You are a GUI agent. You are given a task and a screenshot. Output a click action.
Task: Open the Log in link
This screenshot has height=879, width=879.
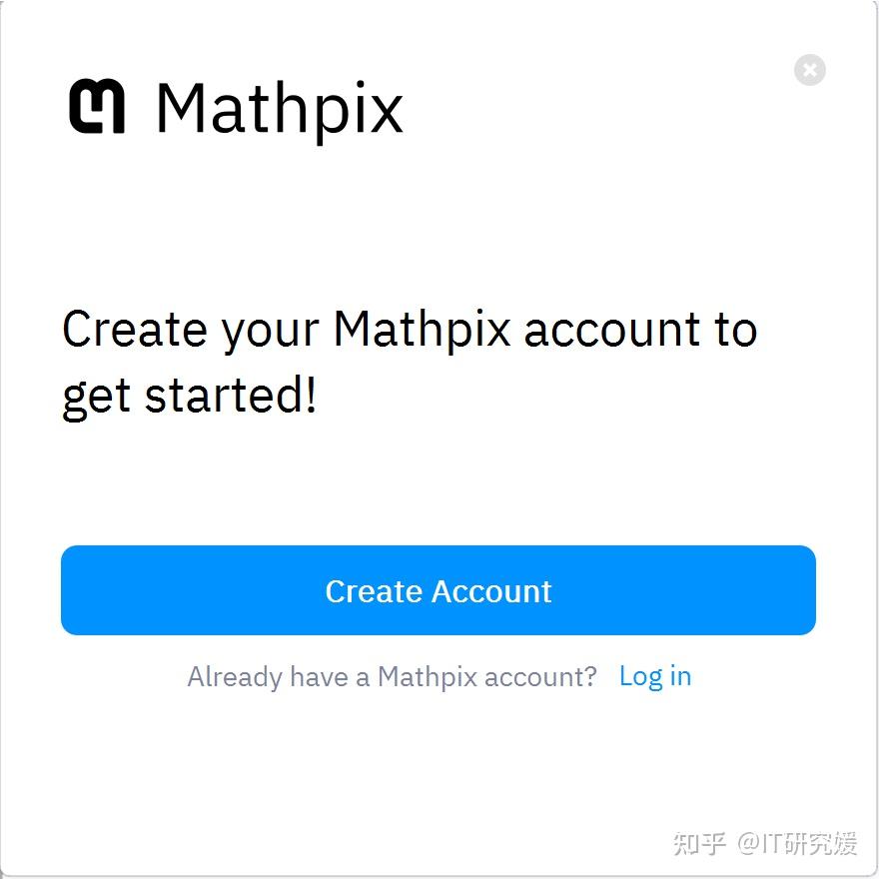point(655,676)
